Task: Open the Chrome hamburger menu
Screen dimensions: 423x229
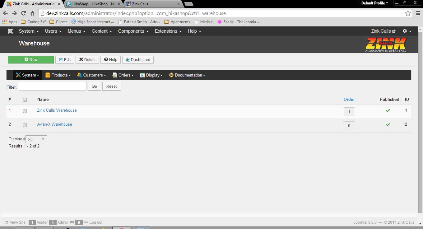Action: [418, 13]
